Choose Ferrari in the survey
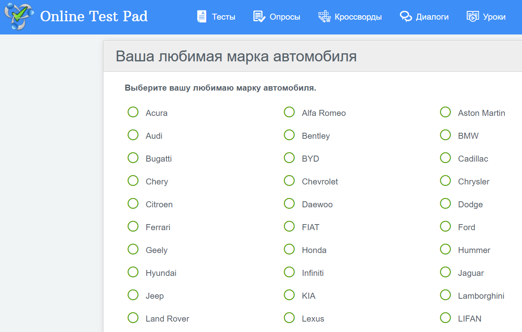 click(133, 226)
